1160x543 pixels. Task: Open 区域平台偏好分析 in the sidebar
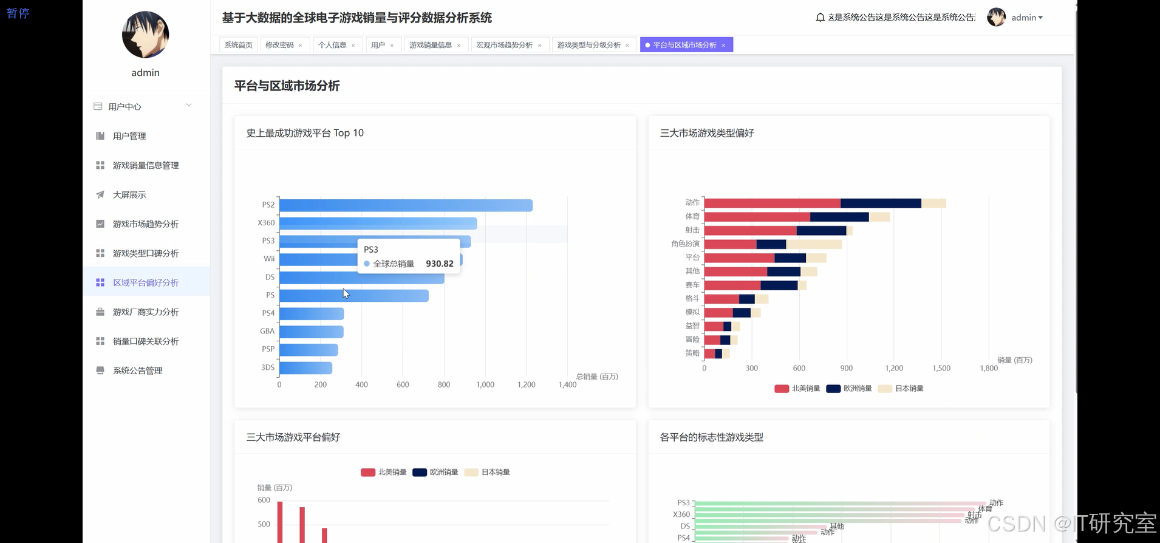tap(146, 282)
